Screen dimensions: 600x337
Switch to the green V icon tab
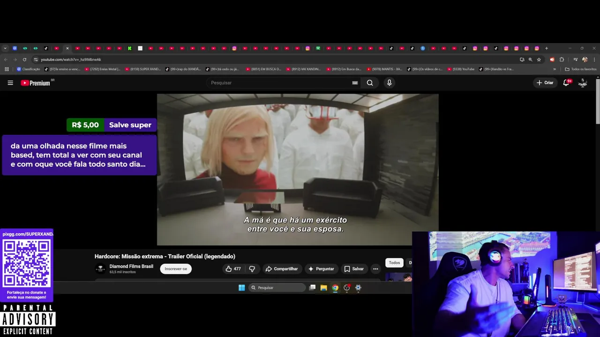(x=318, y=48)
